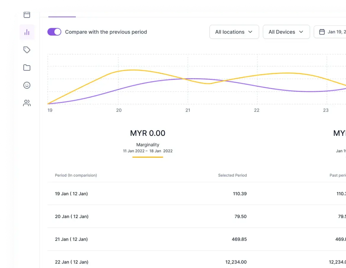Open the folder icon in sidebar
The width and height of the screenshot is (346, 268).
tap(27, 68)
